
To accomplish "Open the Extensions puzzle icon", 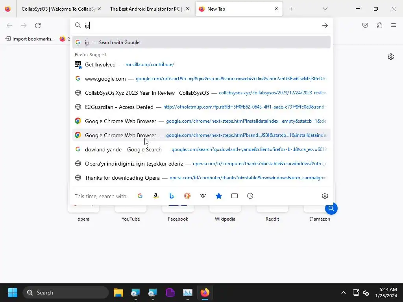I will (x=379, y=25).
